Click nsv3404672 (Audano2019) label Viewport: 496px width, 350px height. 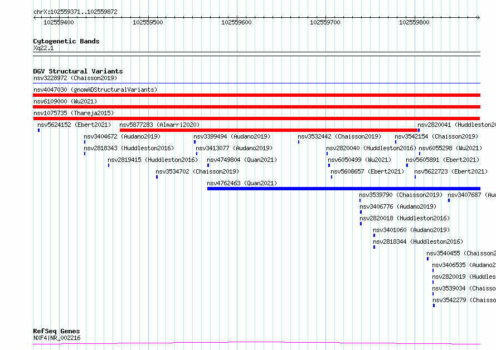pyautogui.click(x=122, y=136)
